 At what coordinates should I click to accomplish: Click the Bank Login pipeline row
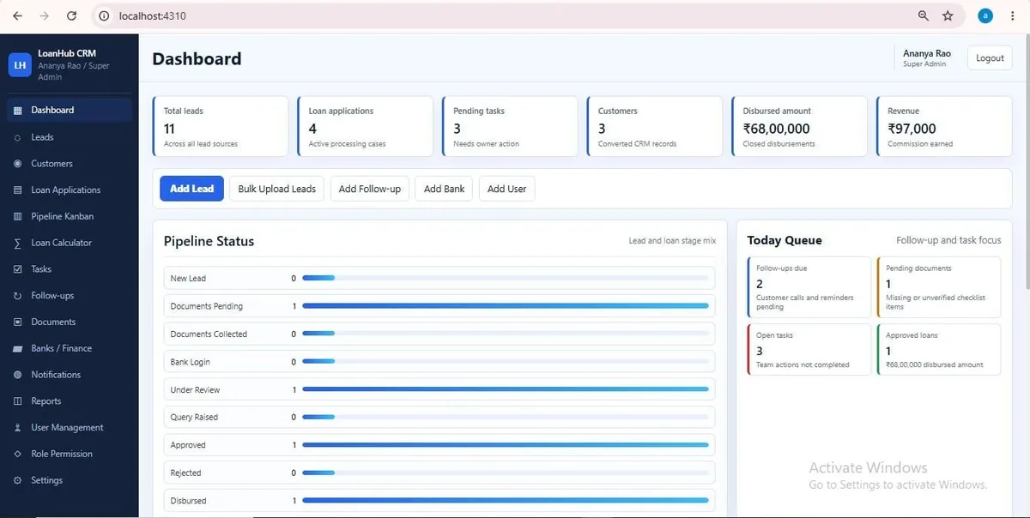(439, 362)
